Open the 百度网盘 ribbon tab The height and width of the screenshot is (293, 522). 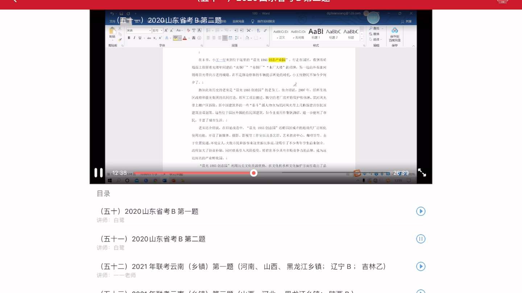click(x=238, y=22)
